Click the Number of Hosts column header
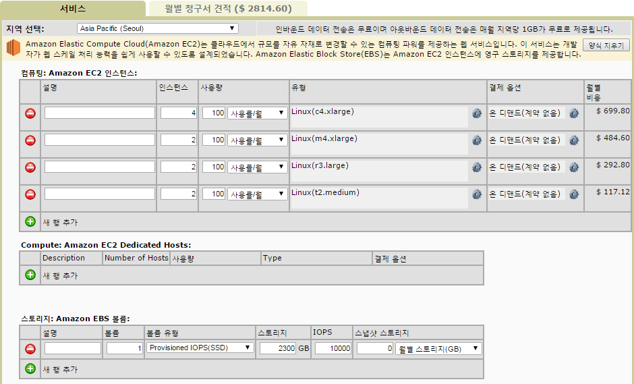Screen dimensions: 634x384 [x=136, y=258]
